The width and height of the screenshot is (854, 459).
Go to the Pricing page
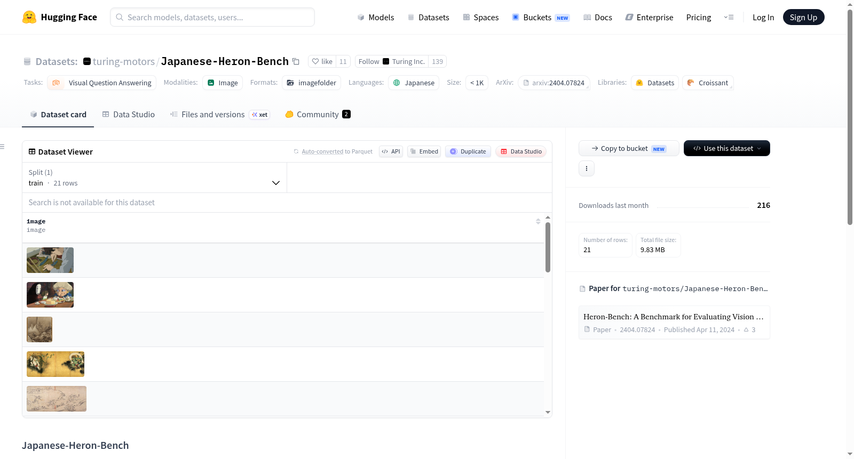(x=699, y=17)
